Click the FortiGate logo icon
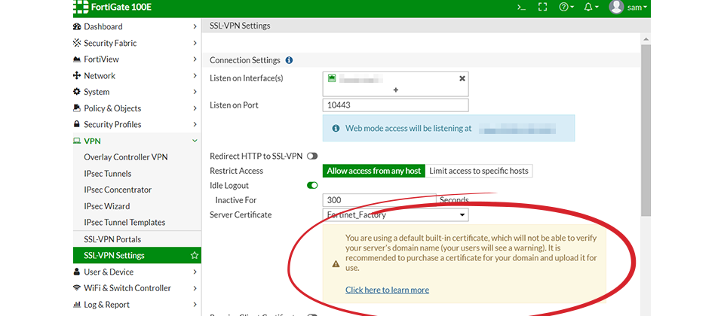 click(x=81, y=8)
